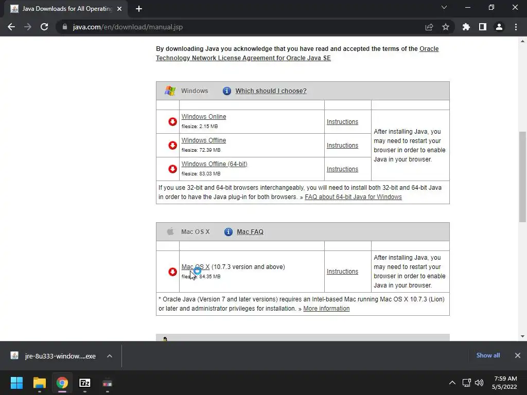The image size is (527, 395).
Task: Go back with the browser back arrow
Action: tap(11, 27)
